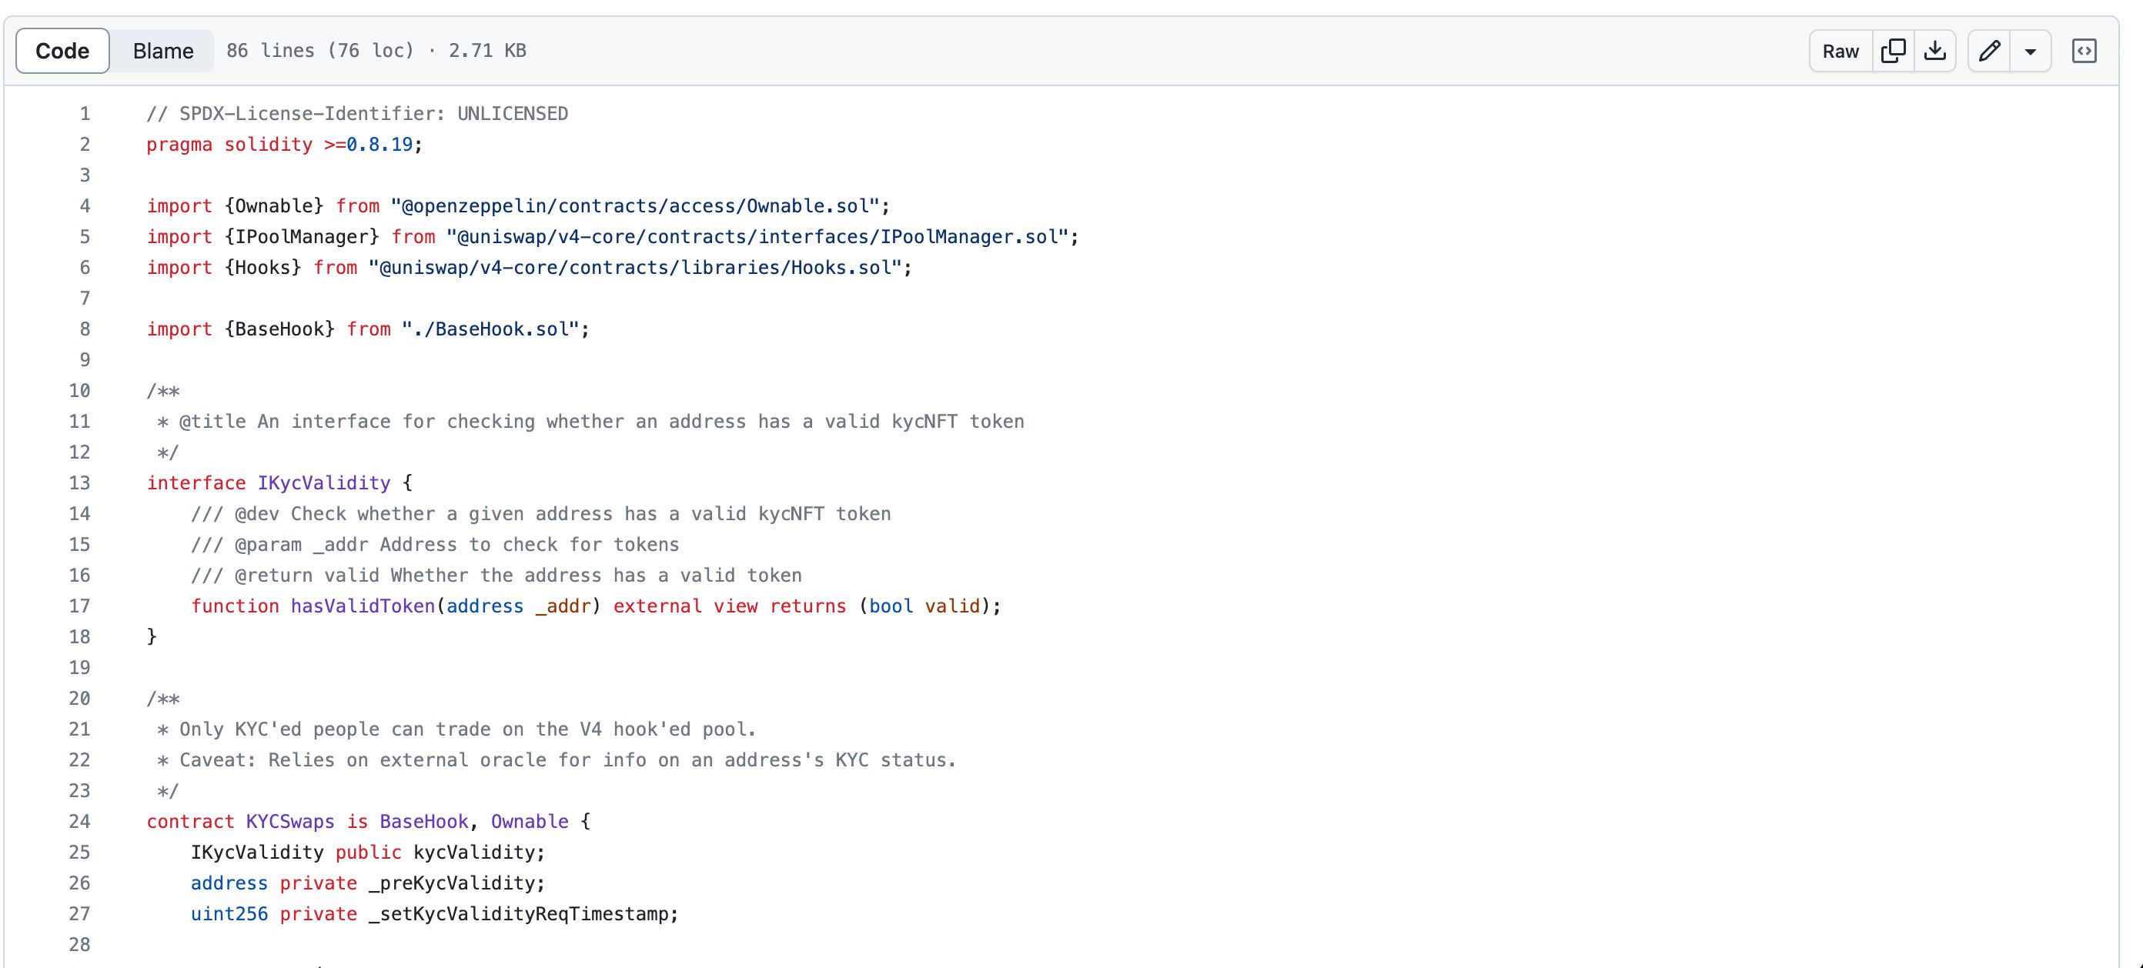Select line number 4
Screen dimensions: 2143x968
click(85, 206)
